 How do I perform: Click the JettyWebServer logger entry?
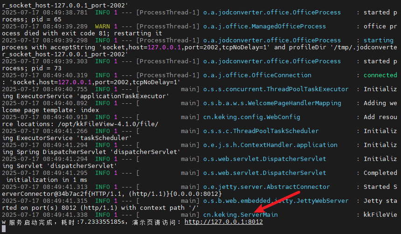276,201
